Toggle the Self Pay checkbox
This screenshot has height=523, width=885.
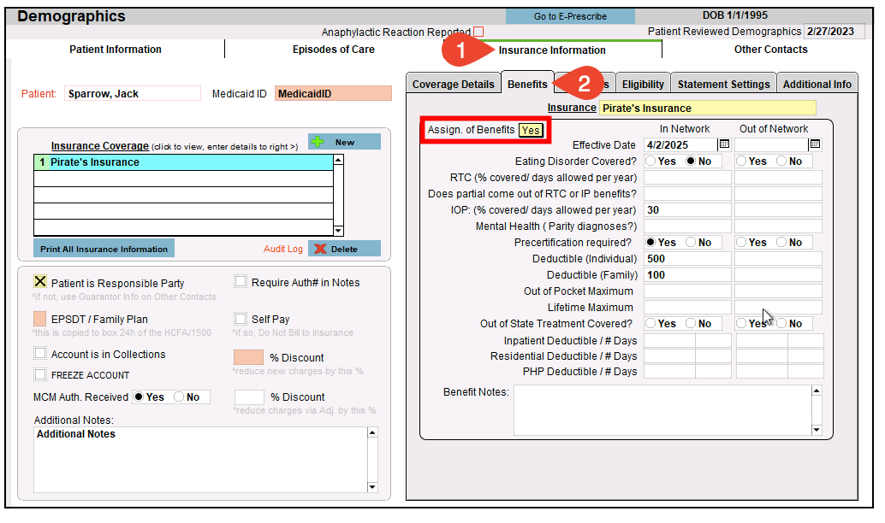coord(241,319)
